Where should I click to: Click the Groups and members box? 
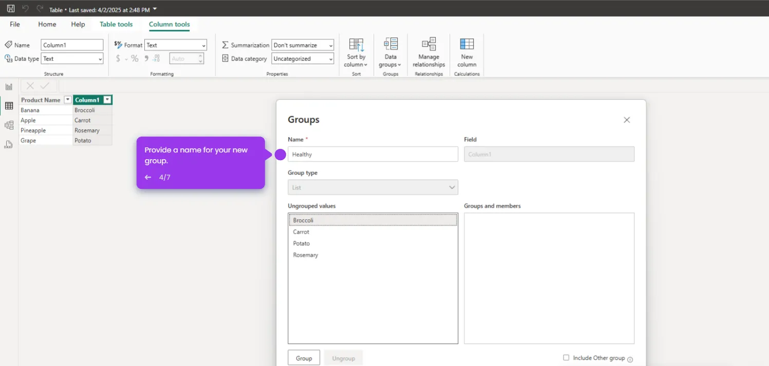(x=549, y=278)
